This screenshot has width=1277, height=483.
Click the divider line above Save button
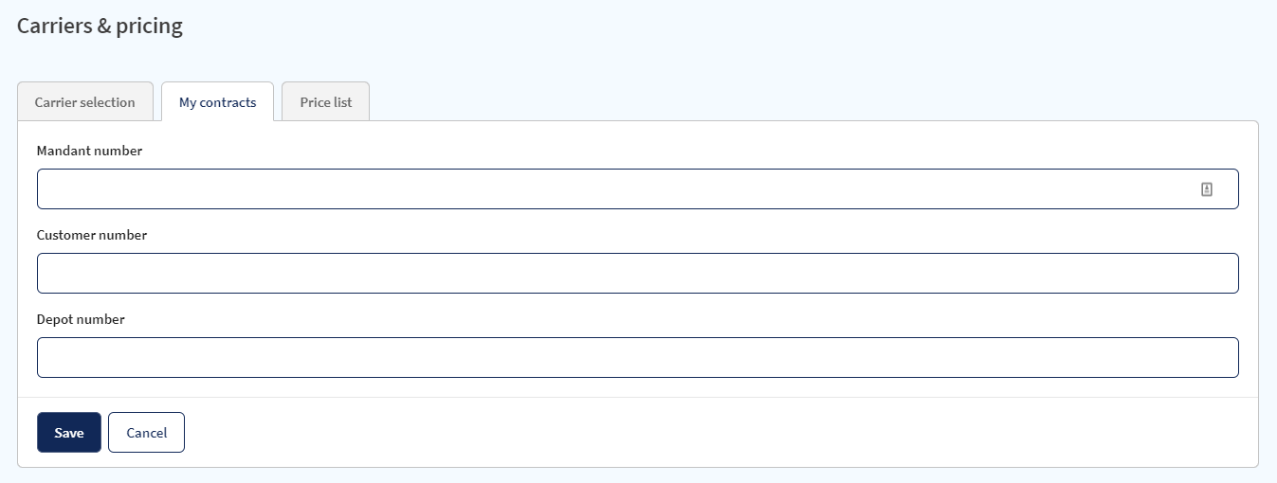(638, 397)
